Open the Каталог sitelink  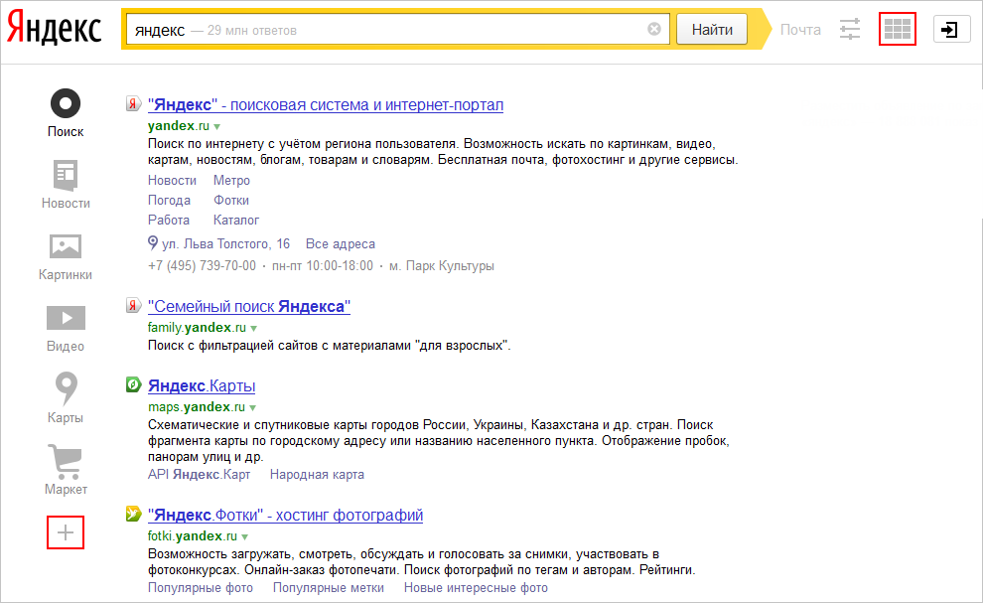(x=235, y=220)
